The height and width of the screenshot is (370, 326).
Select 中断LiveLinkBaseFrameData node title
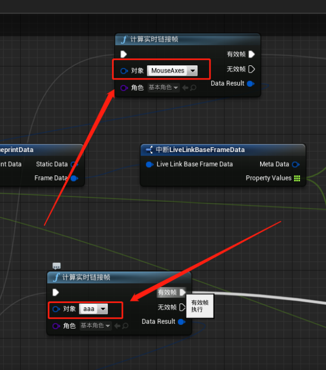pyautogui.click(x=200, y=150)
